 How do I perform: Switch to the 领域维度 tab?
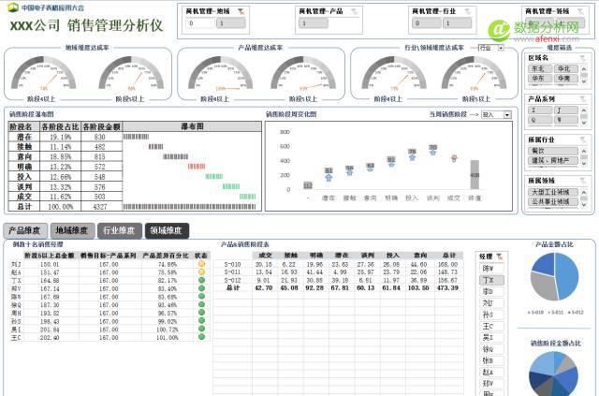167,231
